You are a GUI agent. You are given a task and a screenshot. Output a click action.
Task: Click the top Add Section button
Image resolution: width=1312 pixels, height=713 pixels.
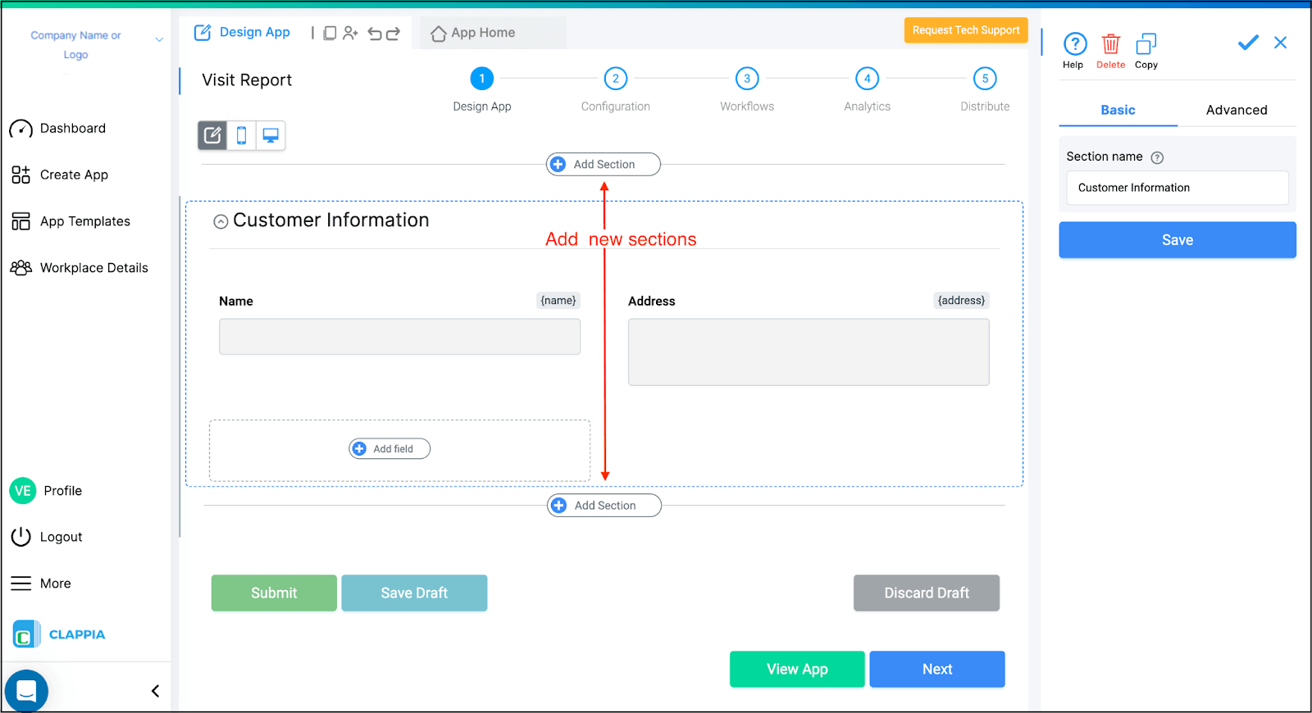(604, 164)
